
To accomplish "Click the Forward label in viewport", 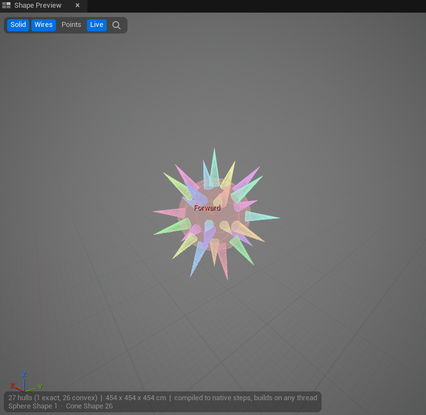I will coord(207,208).
